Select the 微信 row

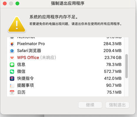click(x=66, y=71)
